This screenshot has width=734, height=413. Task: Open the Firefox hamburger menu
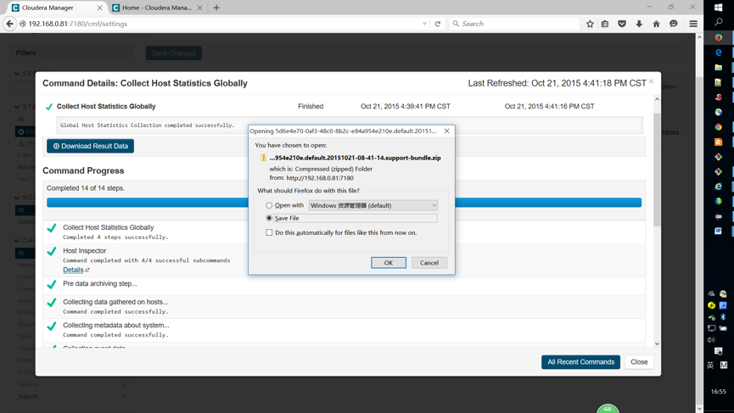(693, 24)
